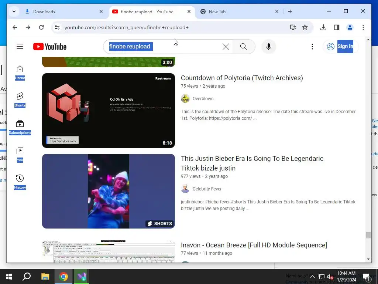Open the Justin Bieber Shorts thumbnail
The width and height of the screenshot is (378, 284).
pos(109,191)
